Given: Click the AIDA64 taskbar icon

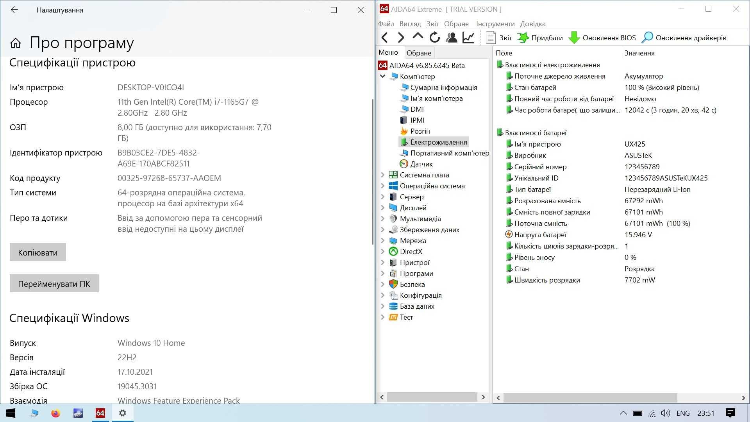Looking at the screenshot, I should pyautogui.click(x=100, y=413).
